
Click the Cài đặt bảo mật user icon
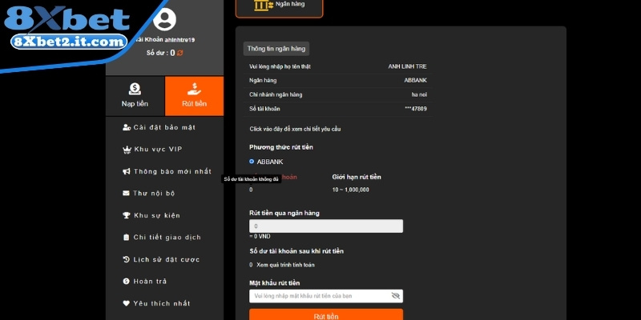click(127, 127)
